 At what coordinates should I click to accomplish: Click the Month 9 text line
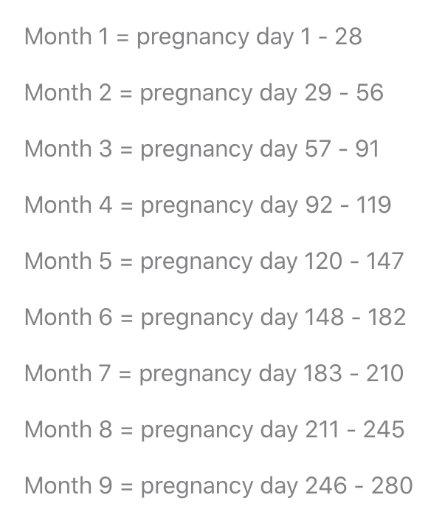218,486
